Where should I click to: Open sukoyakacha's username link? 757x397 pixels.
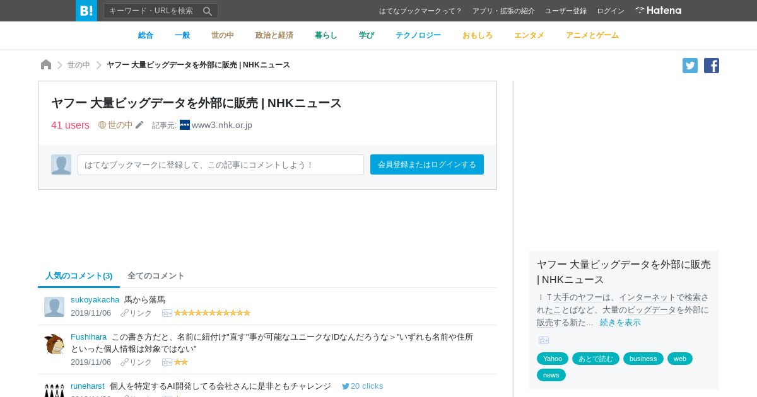point(95,299)
